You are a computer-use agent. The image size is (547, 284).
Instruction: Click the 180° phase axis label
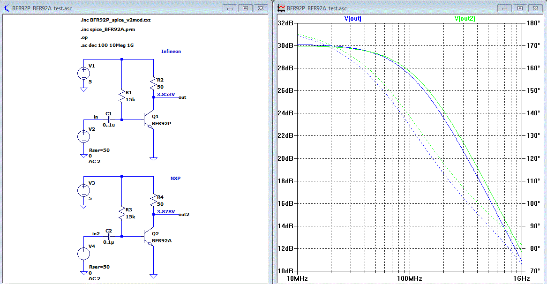click(533, 23)
